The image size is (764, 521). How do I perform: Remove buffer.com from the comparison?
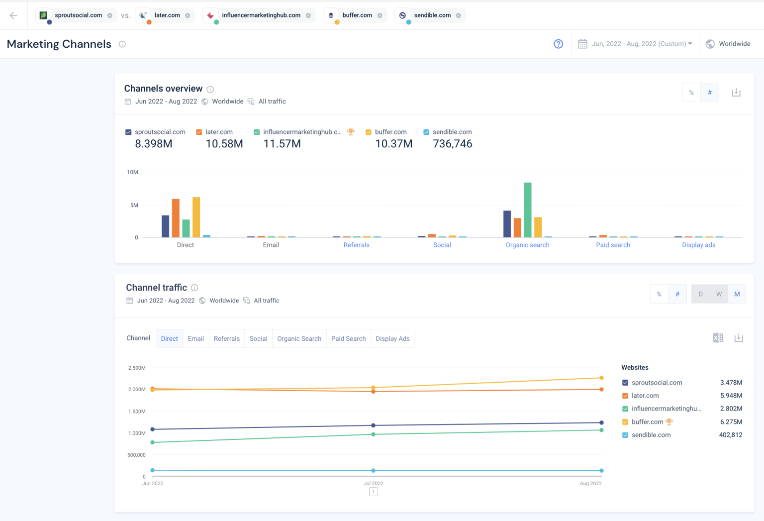pyautogui.click(x=380, y=15)
